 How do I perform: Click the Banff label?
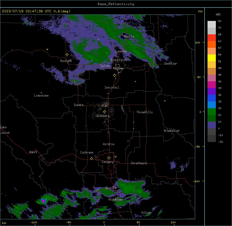coord(33,152)
